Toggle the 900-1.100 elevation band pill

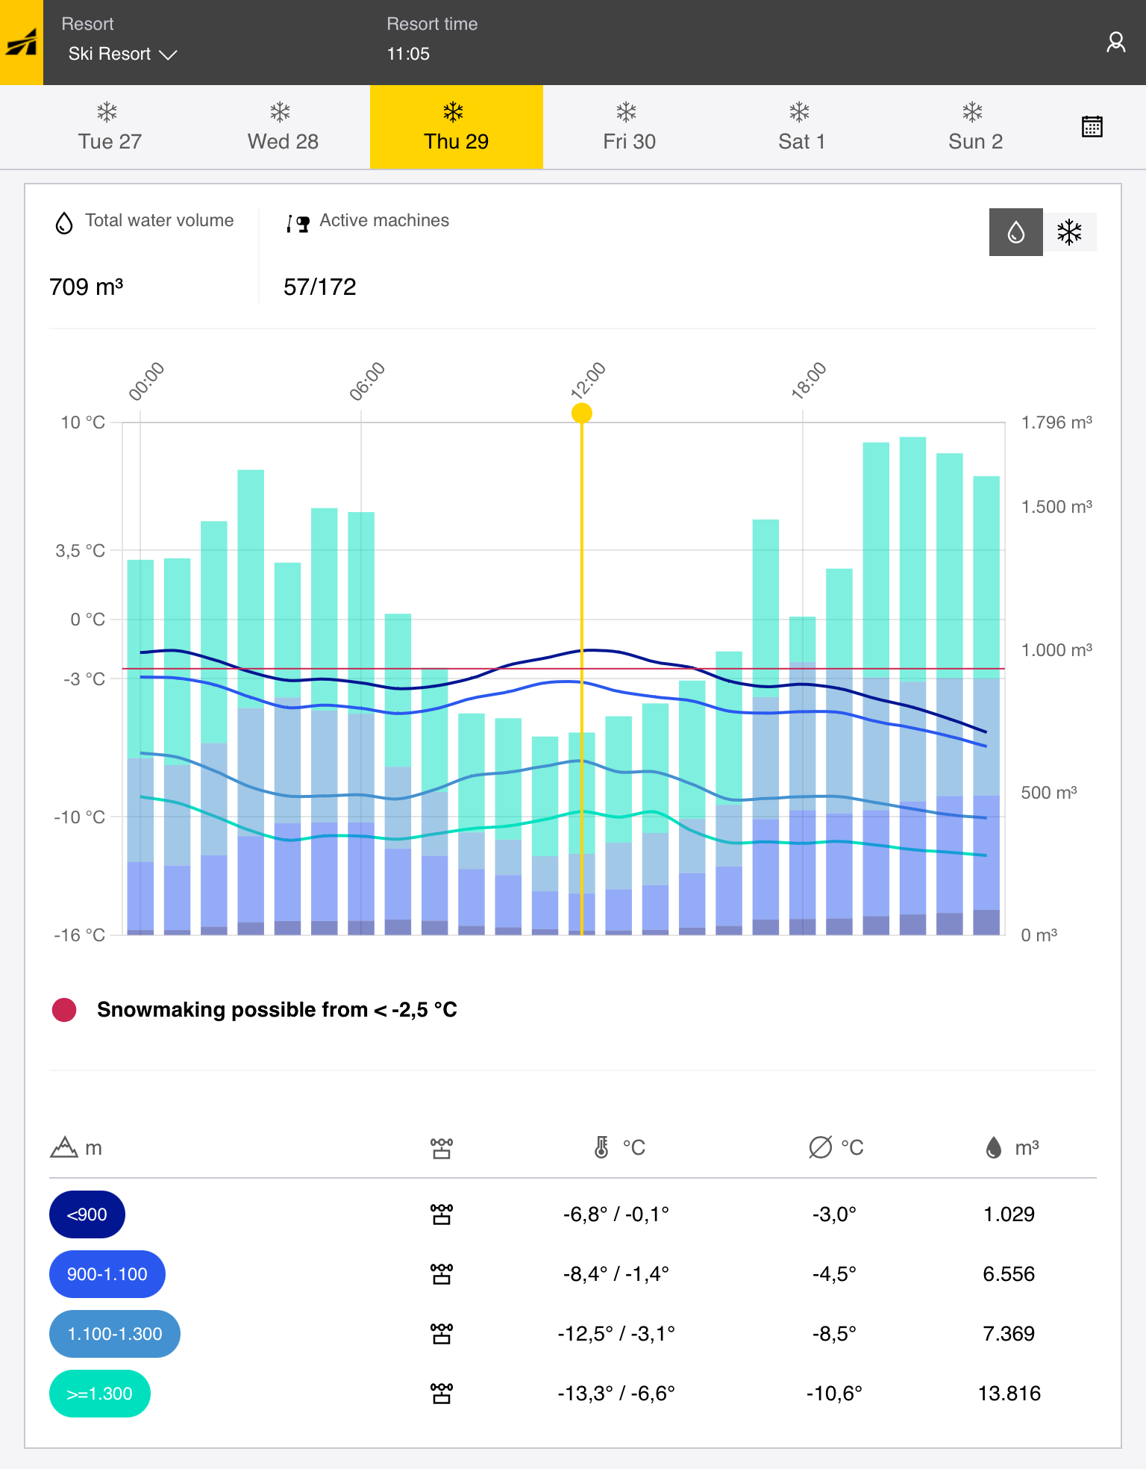click(x=107, y=1274)
